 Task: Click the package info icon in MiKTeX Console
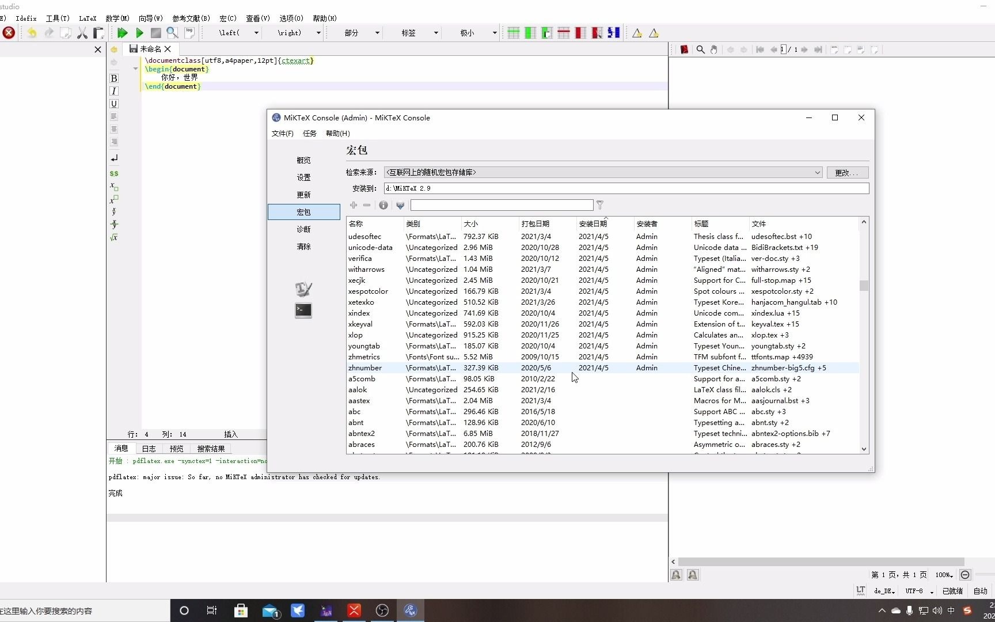[x=383, y=205]
